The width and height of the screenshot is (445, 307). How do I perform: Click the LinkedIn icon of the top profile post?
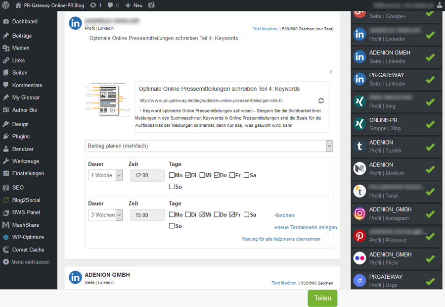[x=76, y=23]
